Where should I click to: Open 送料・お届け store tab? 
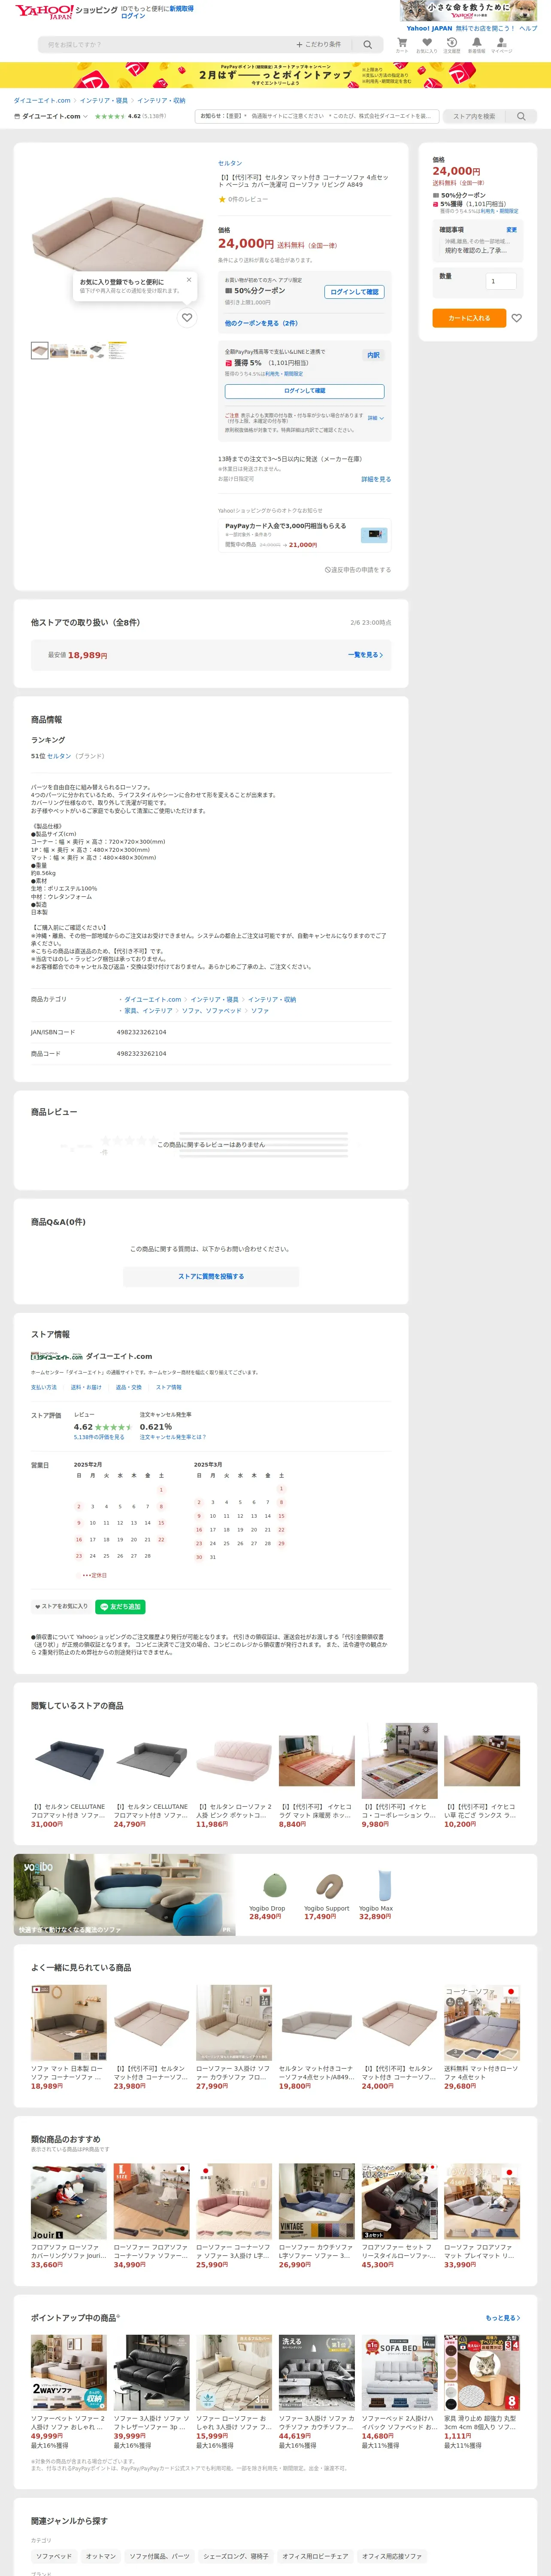(x=86, y=1387)
